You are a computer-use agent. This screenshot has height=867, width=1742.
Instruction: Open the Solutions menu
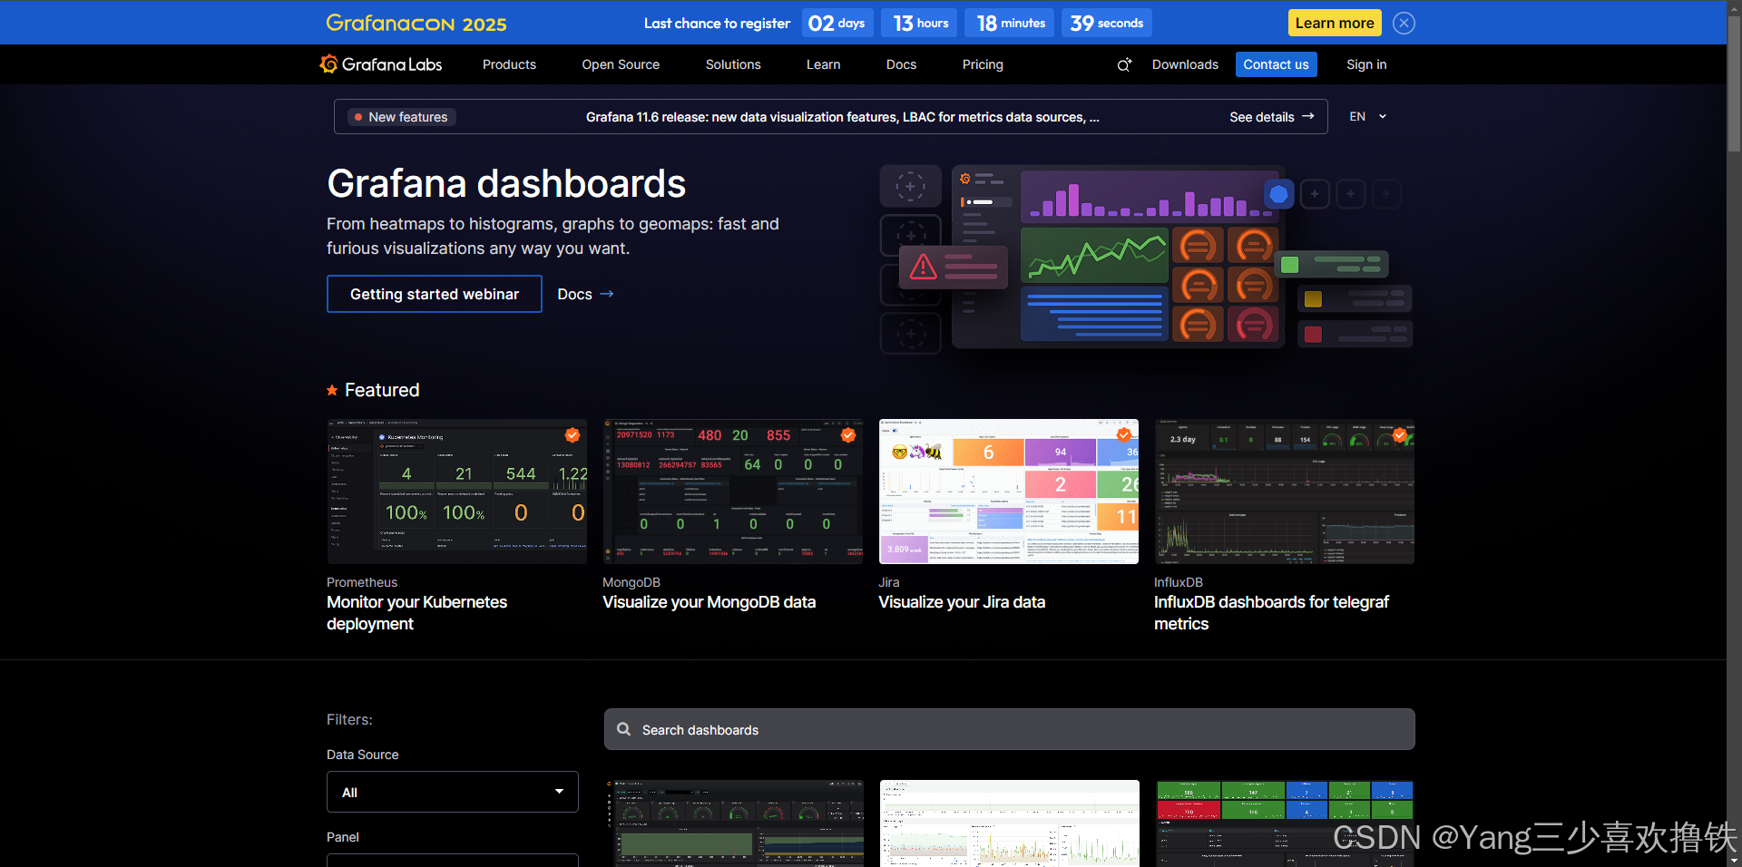point(733,64)
